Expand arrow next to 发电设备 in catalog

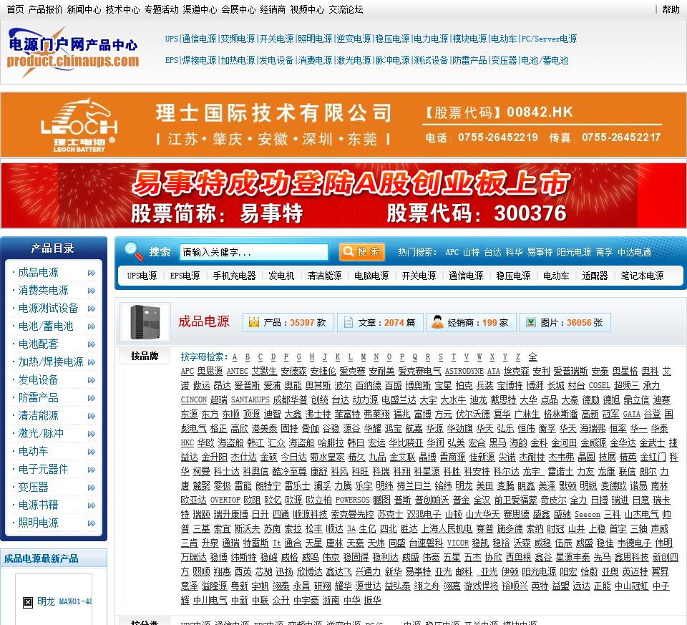(x=92, y=380)
